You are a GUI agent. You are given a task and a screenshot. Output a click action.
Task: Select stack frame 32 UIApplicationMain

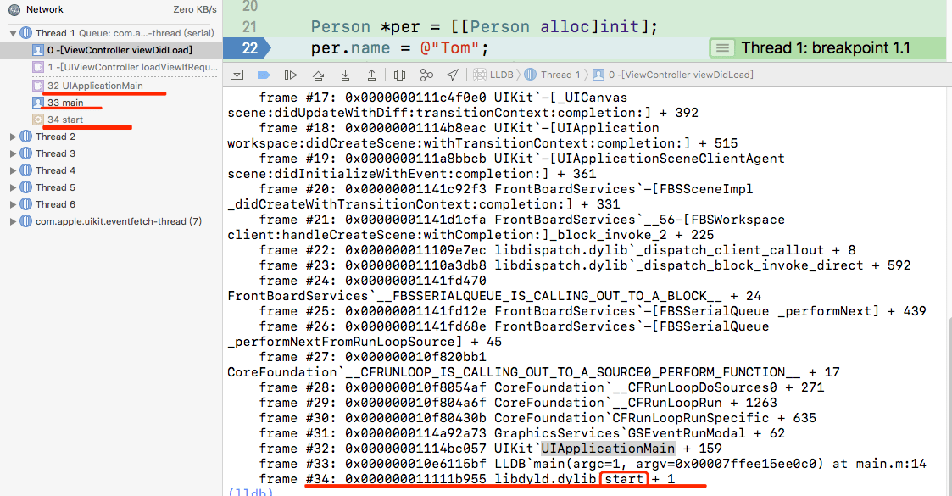tap(95, 86)
